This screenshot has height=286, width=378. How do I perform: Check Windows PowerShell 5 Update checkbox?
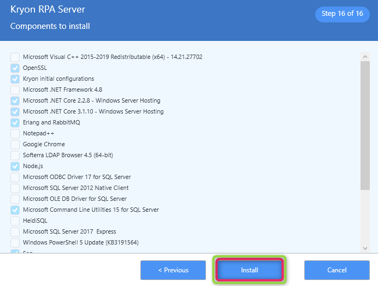(15, 243)
